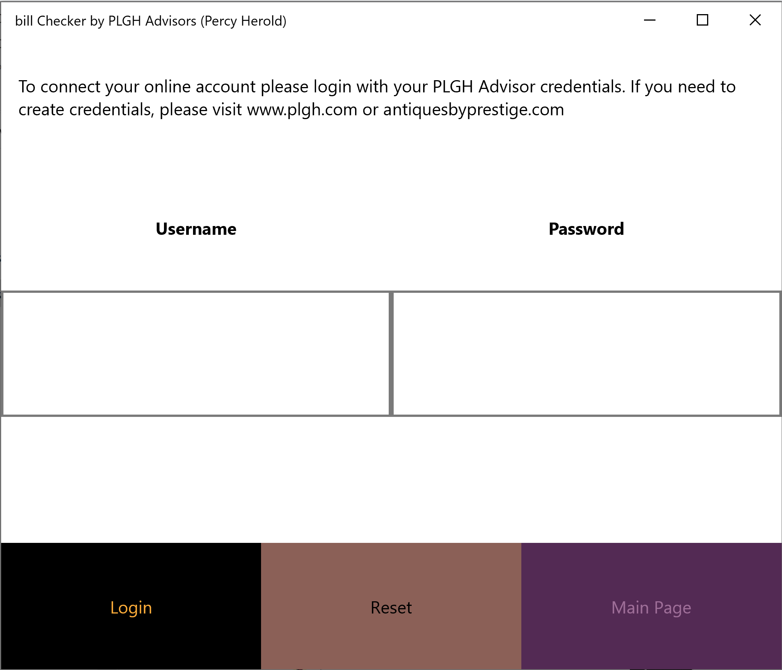This screenshot has height=670, width=782.
Task: Click the antiquesbyprestige.com text
Action: (x=473, y=110)
